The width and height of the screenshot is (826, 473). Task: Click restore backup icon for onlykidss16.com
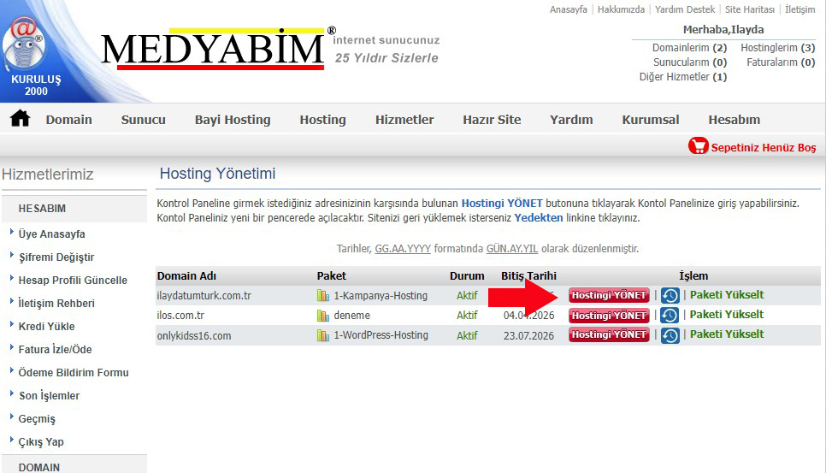coord(670,335)
